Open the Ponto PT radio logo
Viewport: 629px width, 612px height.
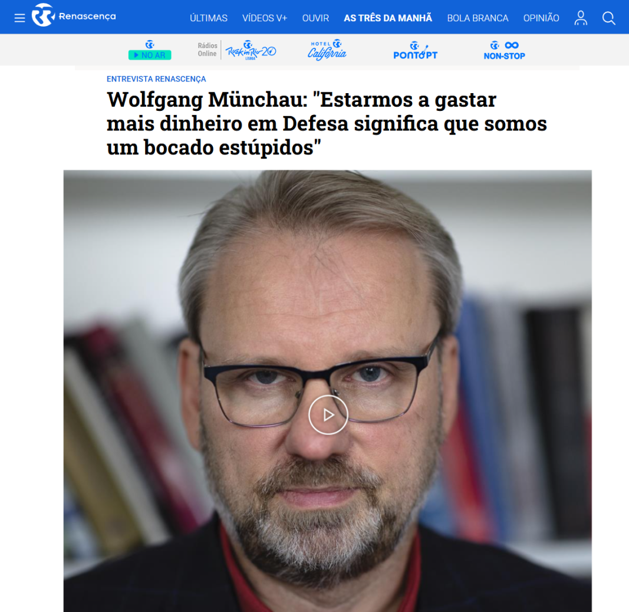[415, 51]
